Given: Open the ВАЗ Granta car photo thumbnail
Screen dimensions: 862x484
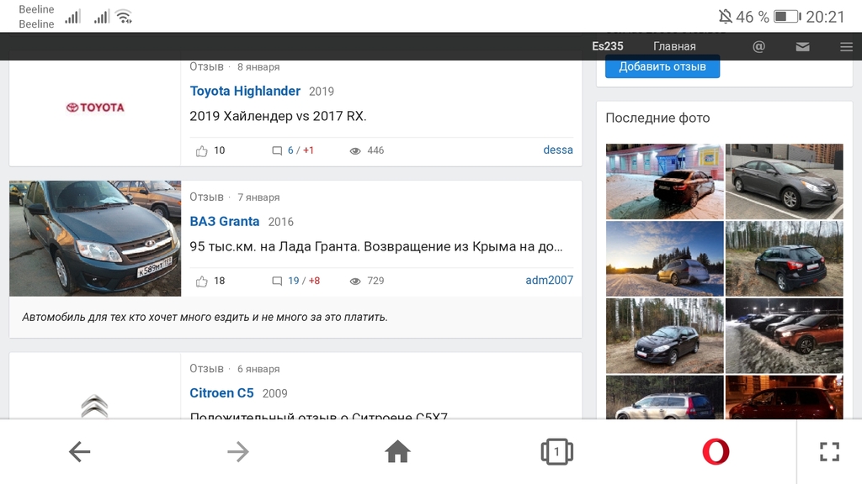Looking at the screenshot, I should point(95,239).
